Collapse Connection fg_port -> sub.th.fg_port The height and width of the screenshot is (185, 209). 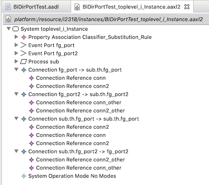pyautogui.click(x=16, y=70)
